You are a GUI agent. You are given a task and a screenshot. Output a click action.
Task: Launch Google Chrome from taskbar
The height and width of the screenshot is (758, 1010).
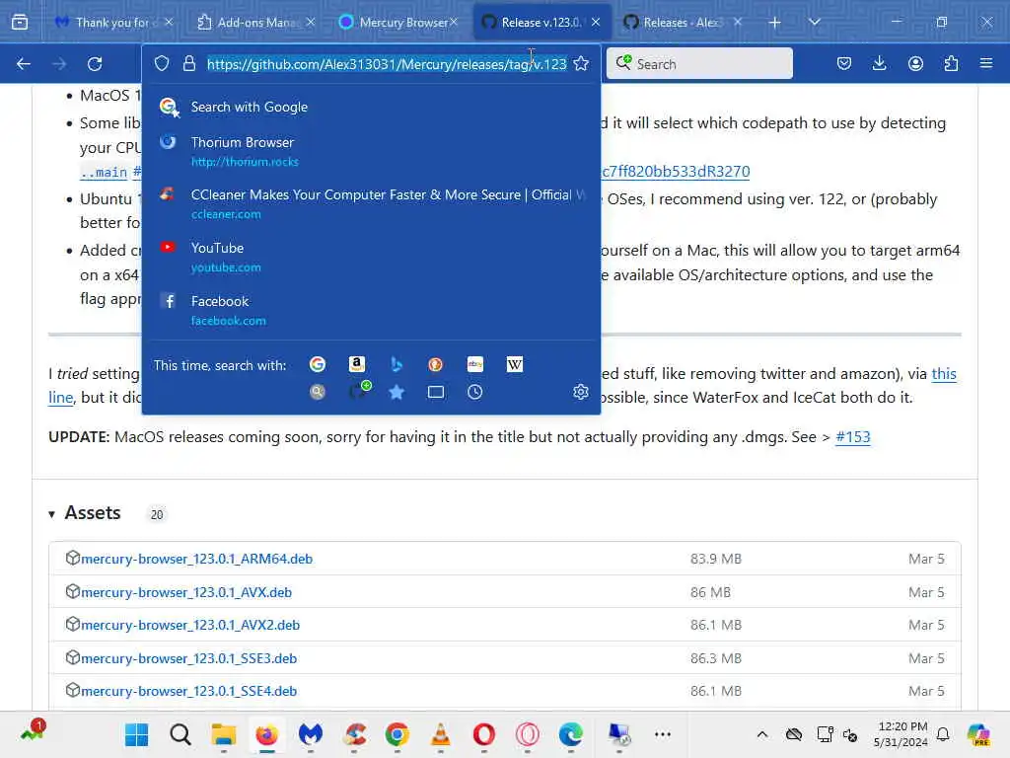pyautogui.click(x=397, y=734)
